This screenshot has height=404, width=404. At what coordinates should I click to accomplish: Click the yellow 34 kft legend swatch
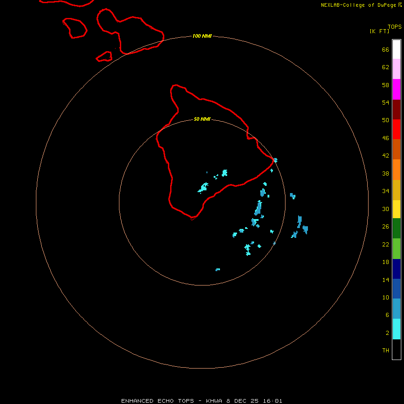(x=396, y=209)
